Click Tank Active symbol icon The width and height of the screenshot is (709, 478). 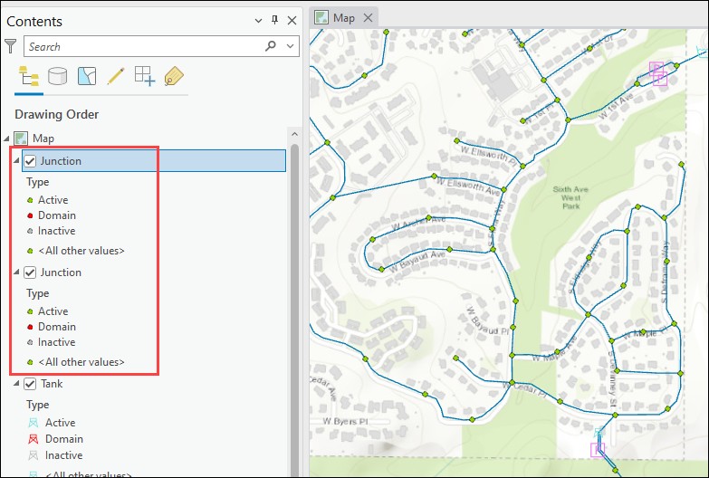pyautogui.click(x=33, y=423)
